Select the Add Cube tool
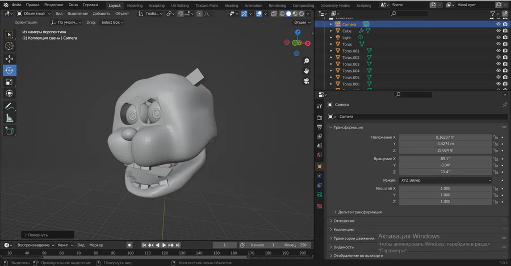 (x=10, y=131)
